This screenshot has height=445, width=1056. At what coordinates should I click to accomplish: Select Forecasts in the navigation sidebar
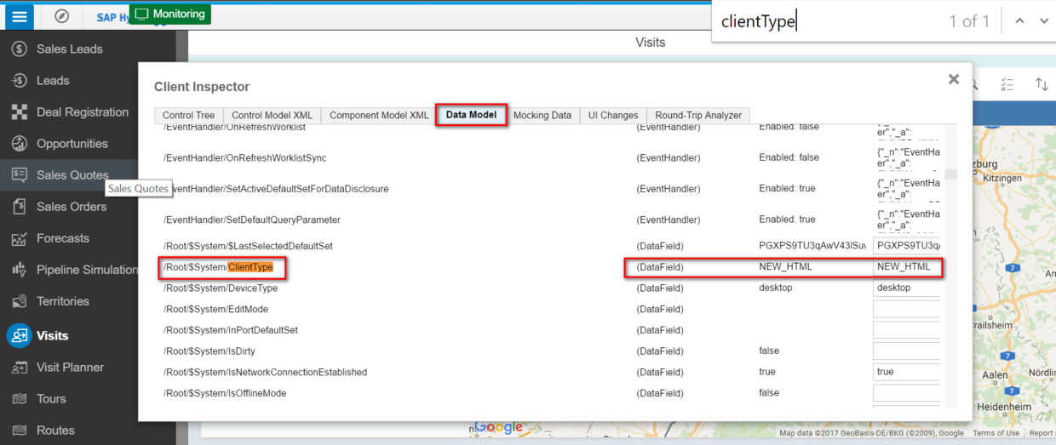pyautogui.click(x=62, y=238)
